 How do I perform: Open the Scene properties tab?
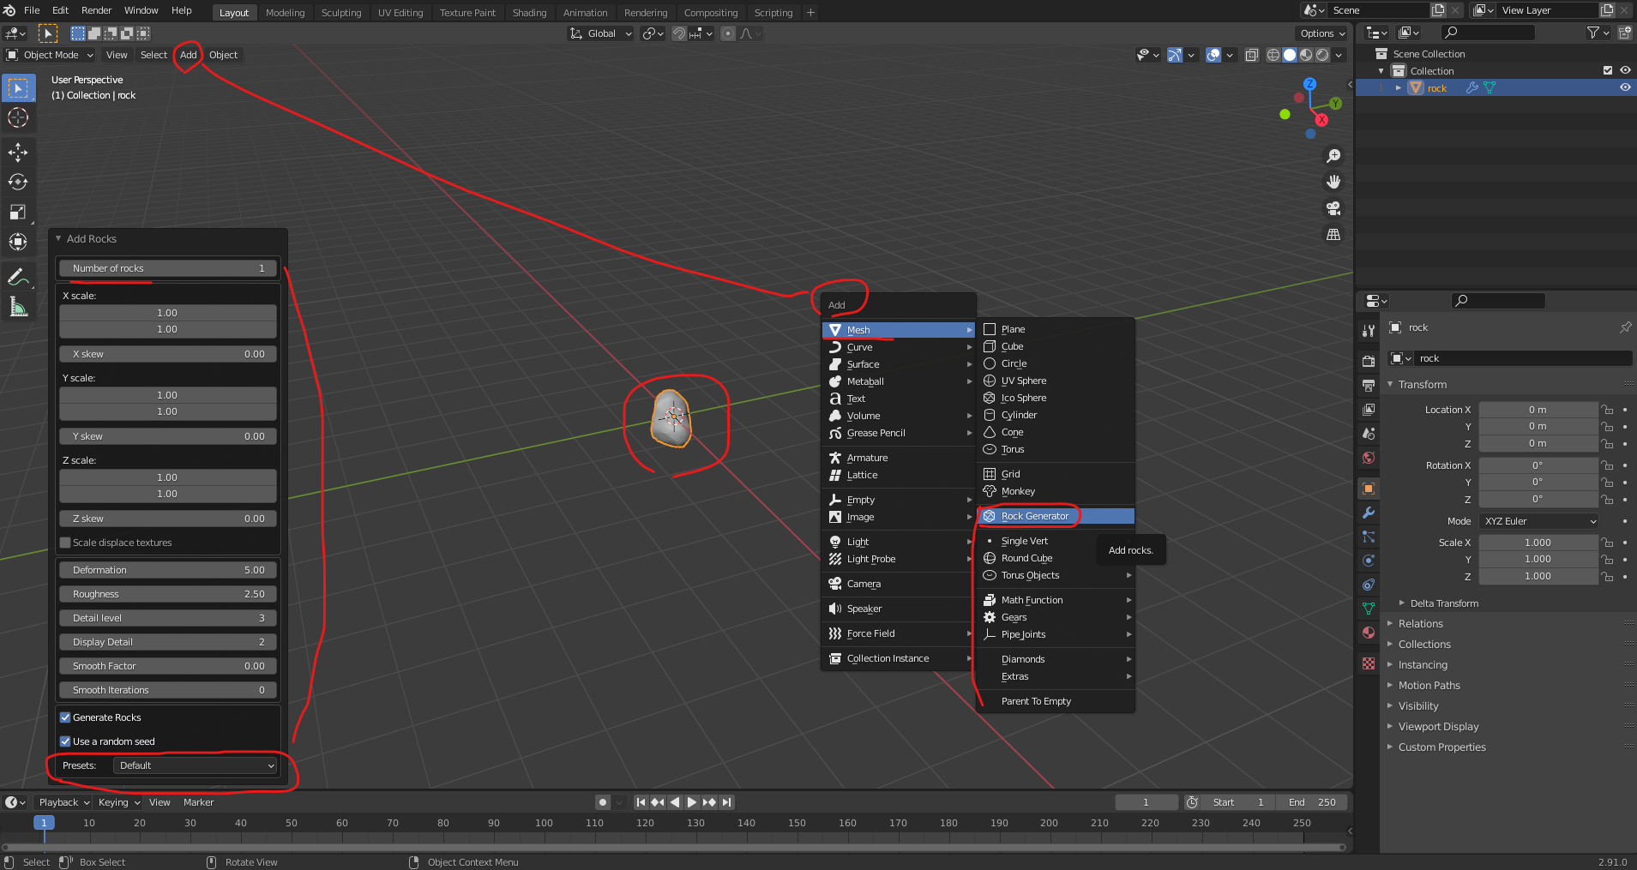click(x=1369, y=433)
